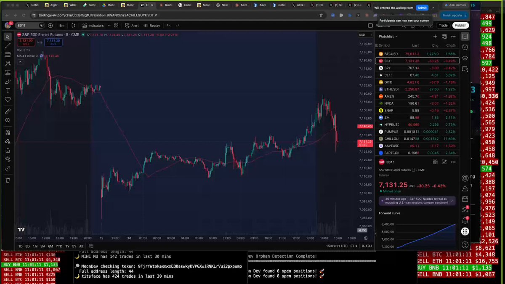Open the indicator templates grid icon
The width and height of the screenshot is (505, 284).
pos(116,25)
